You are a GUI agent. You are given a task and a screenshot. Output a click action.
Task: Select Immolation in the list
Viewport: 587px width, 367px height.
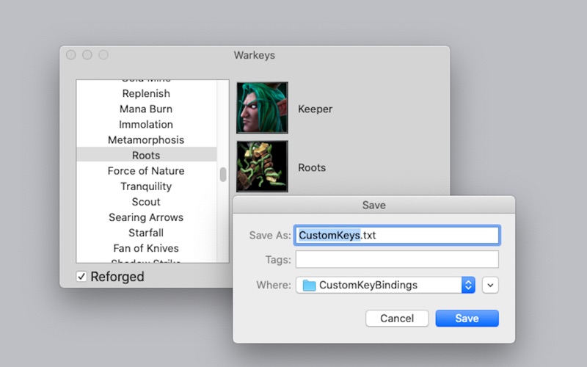coord(146,124)
